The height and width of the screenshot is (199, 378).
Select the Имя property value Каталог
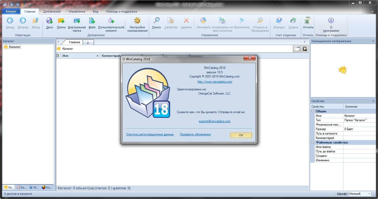(x=360, y=116)
